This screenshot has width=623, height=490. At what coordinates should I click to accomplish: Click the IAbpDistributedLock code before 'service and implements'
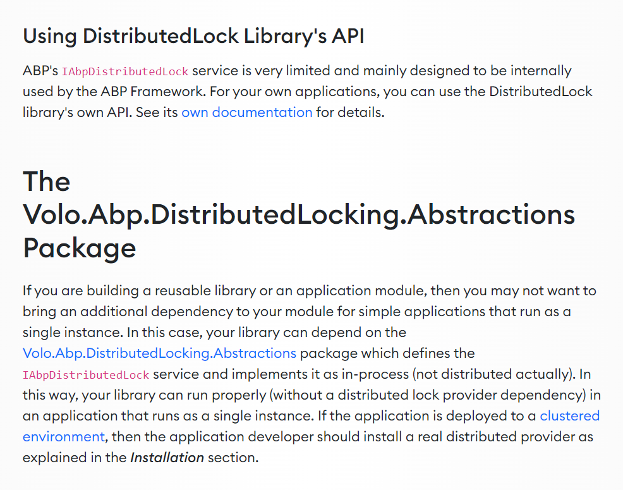point(86,375)
